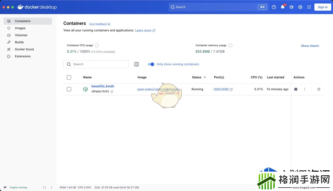Open the column layout selector icon
Viewport: 333px width, 191px height.
tap(137, 64)
